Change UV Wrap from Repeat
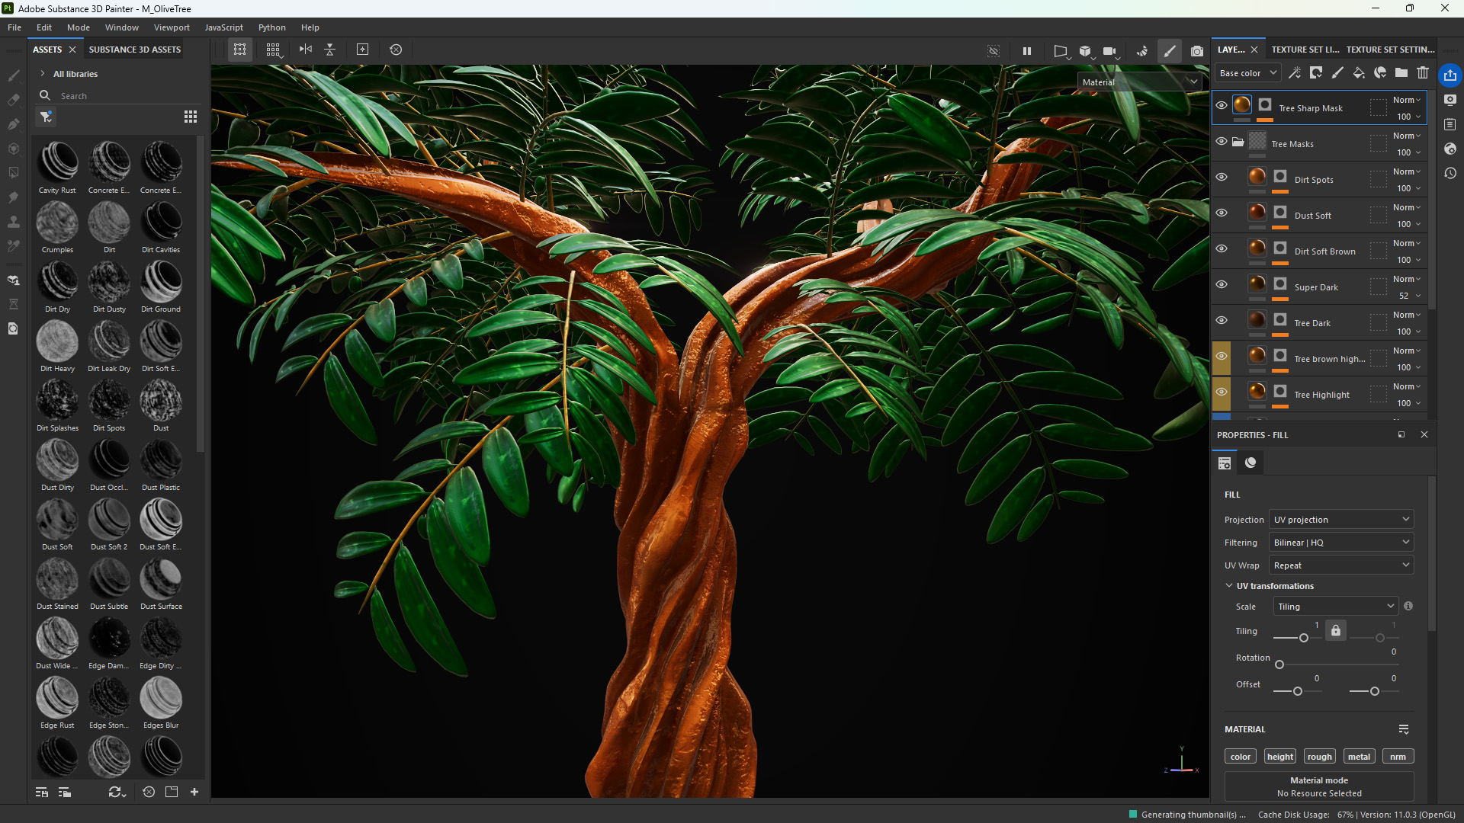Image resolution: width=1464 pixels, height=823 pixels. pos(1340,565)
